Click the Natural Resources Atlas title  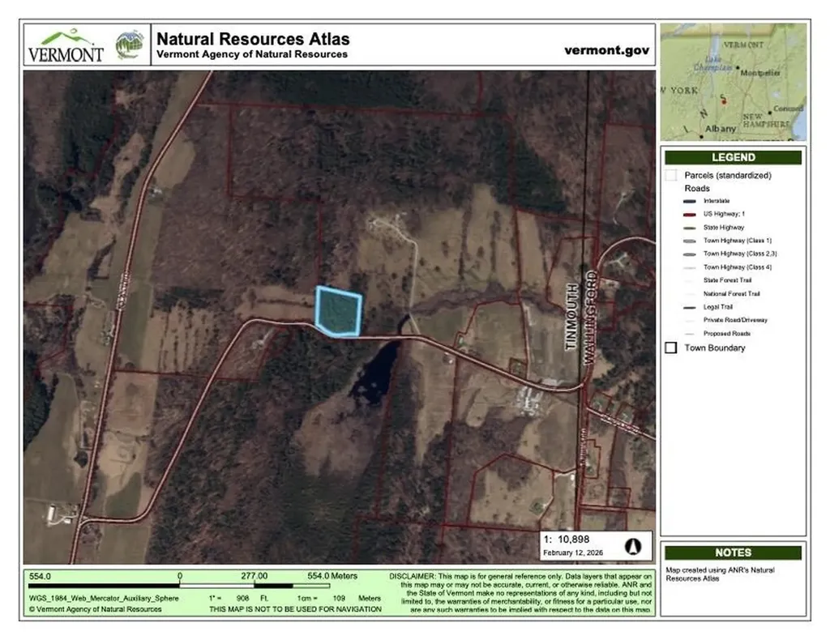click(252, 38)
